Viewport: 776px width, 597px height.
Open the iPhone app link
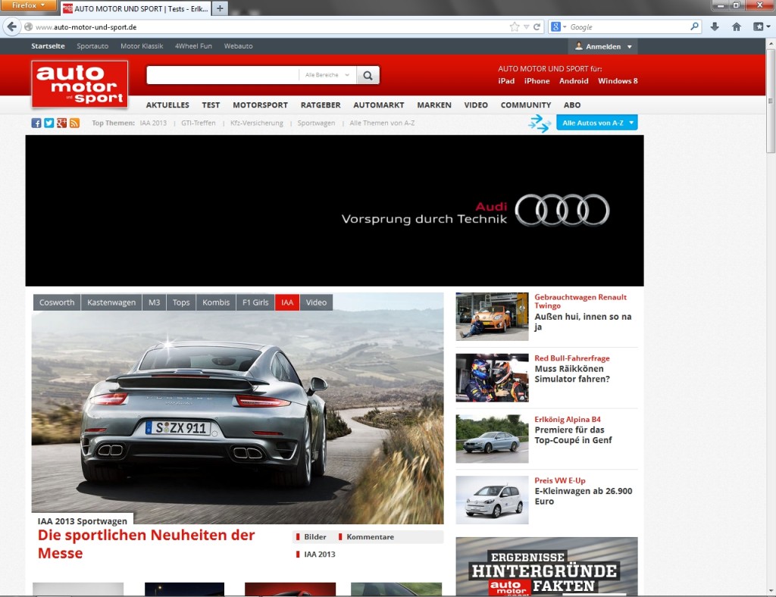[537, 80]
